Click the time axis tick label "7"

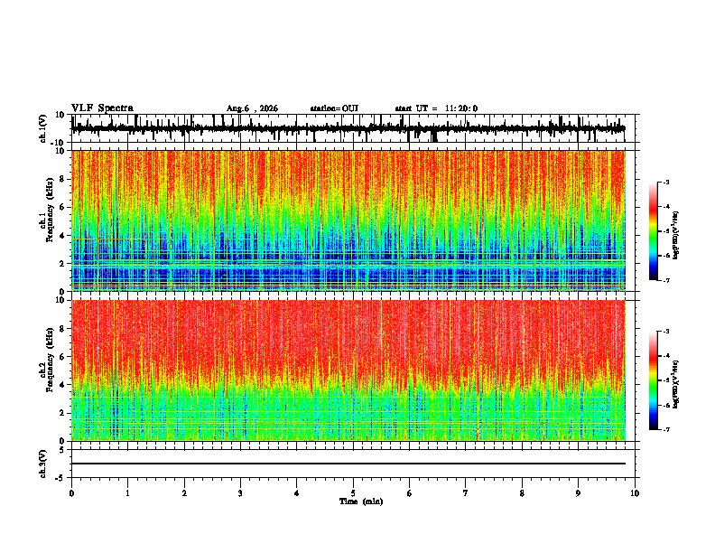(x=466, y=493)
